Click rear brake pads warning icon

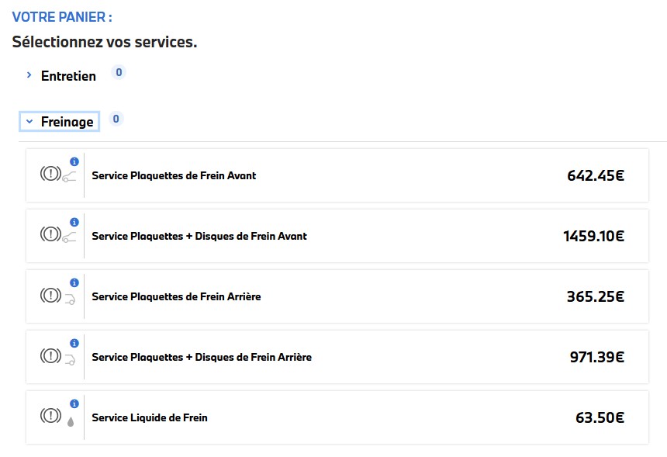pos(50,296)
